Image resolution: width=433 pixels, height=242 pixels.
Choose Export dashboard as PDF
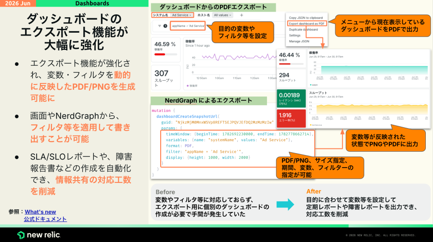click(x=306, y=24)
